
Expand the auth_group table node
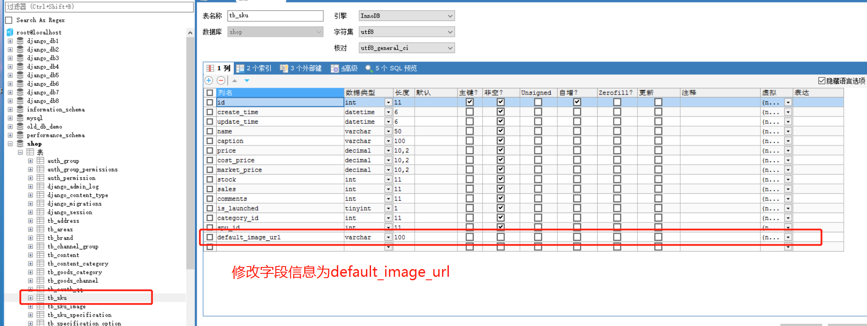(x=30, y=161)
